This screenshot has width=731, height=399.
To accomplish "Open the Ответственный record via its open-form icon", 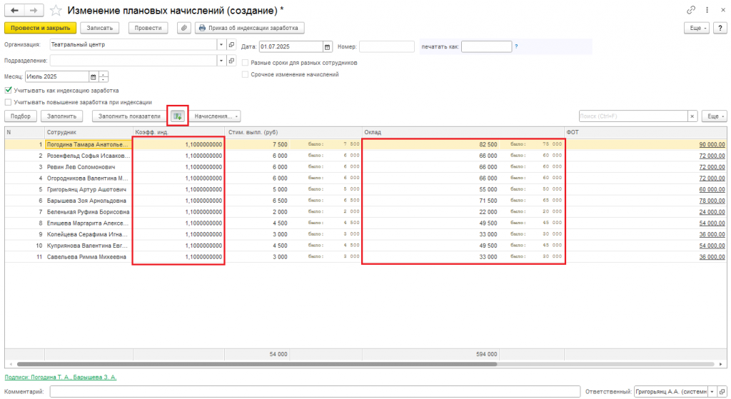I will tap(722, 392).
